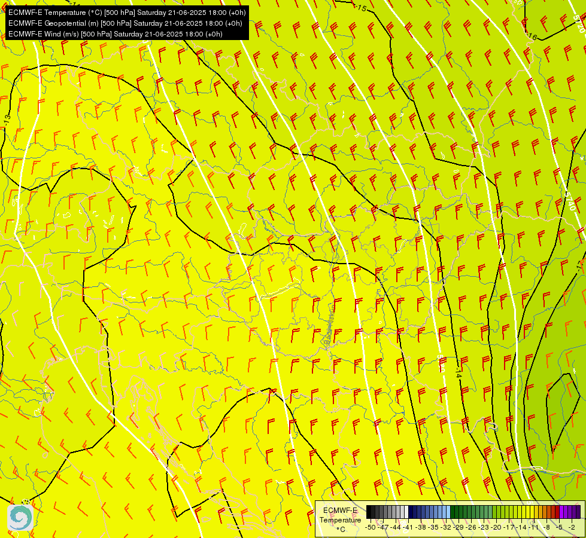This screenshot has width=586, height=538.
Task: Pick the darkest navy swatch at the -41 tick
Action: pyautogui.click(x=411, y=512)
